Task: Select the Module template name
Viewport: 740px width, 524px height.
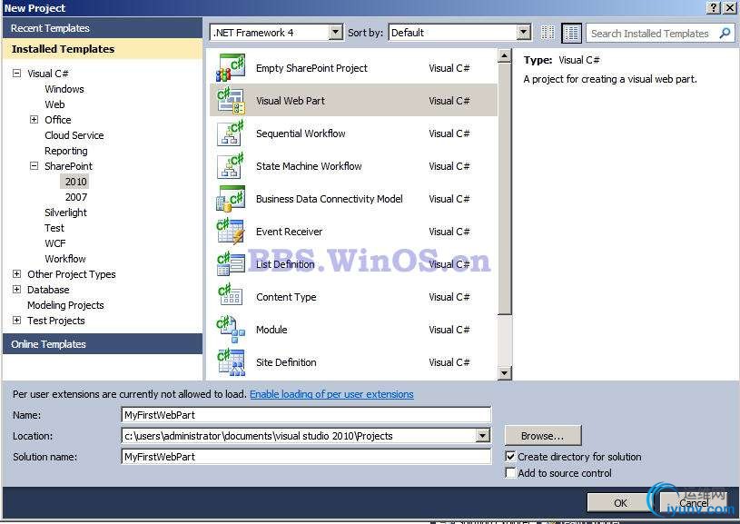Action: click(271, 330)
